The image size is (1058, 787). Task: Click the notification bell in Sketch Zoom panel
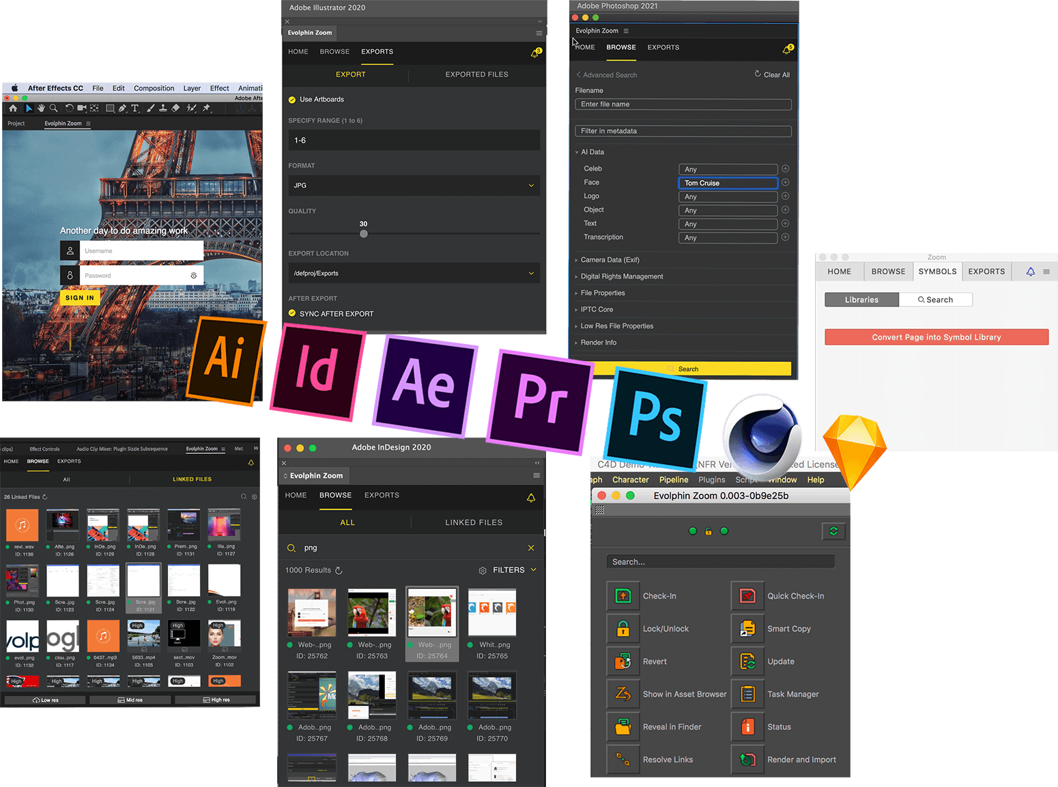tap(1031, 272)
